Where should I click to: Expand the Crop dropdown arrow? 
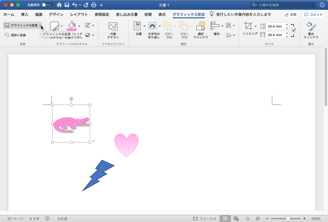tap(255, 26)
